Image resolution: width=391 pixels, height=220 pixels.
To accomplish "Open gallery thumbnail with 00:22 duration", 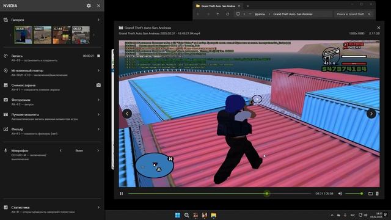I will click(x=81, y=35).
